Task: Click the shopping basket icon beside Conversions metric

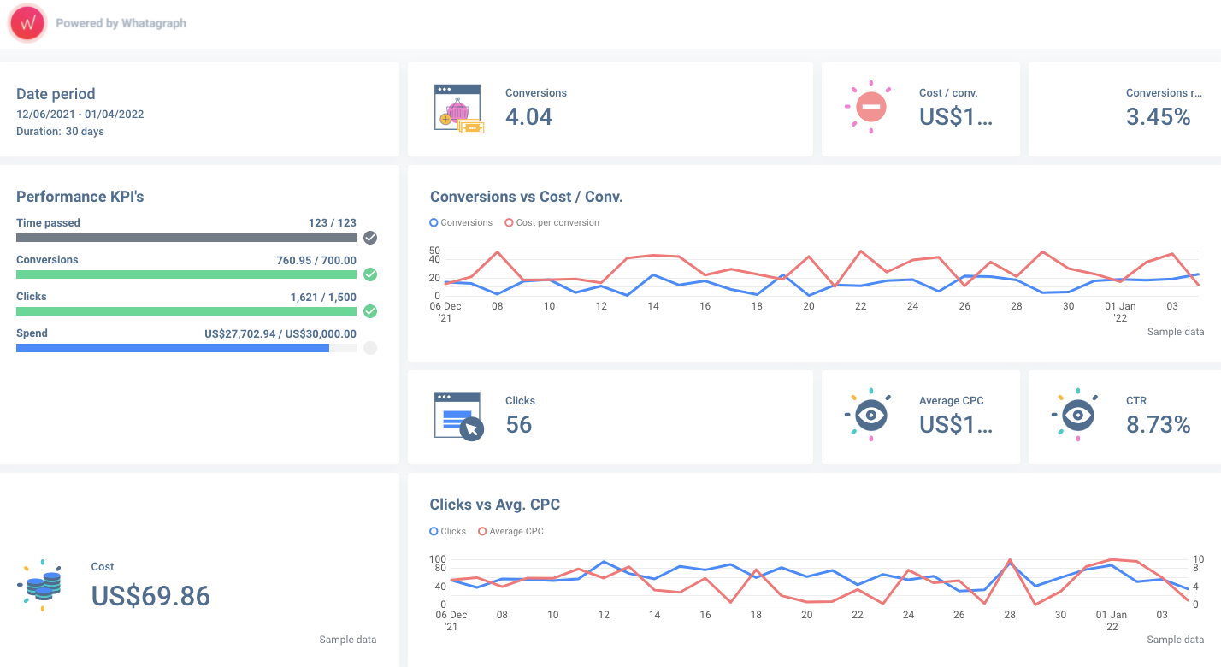Action: click(x=457, y=108)
